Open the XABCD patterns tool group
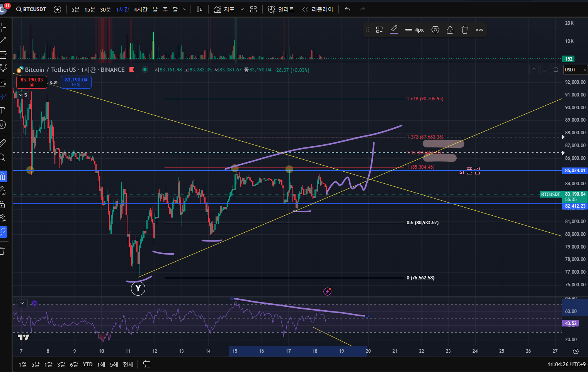The width and height of the screenshot is (588, 372). tap(3, 68)
